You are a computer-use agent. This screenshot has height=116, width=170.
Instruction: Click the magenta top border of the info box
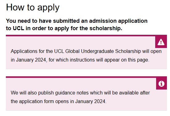tap(86, 77)
